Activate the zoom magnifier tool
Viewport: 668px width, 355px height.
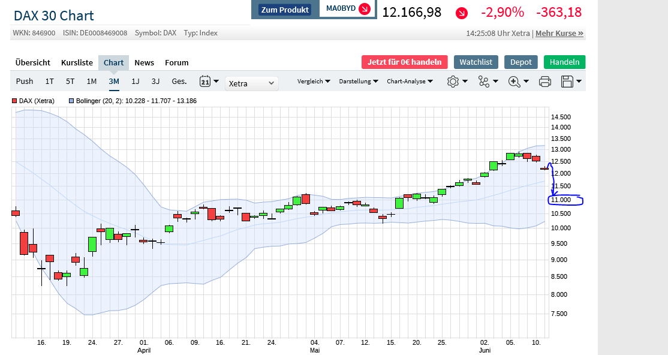click(514, 81)
